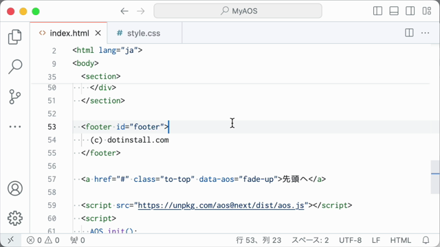440x247 pixels.
Task: Open notifications bell in status bar
Action: pos(426,240)
